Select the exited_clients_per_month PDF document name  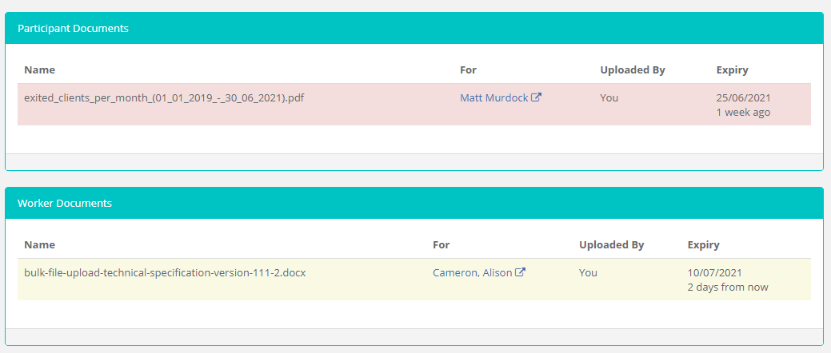coord(164,98)
